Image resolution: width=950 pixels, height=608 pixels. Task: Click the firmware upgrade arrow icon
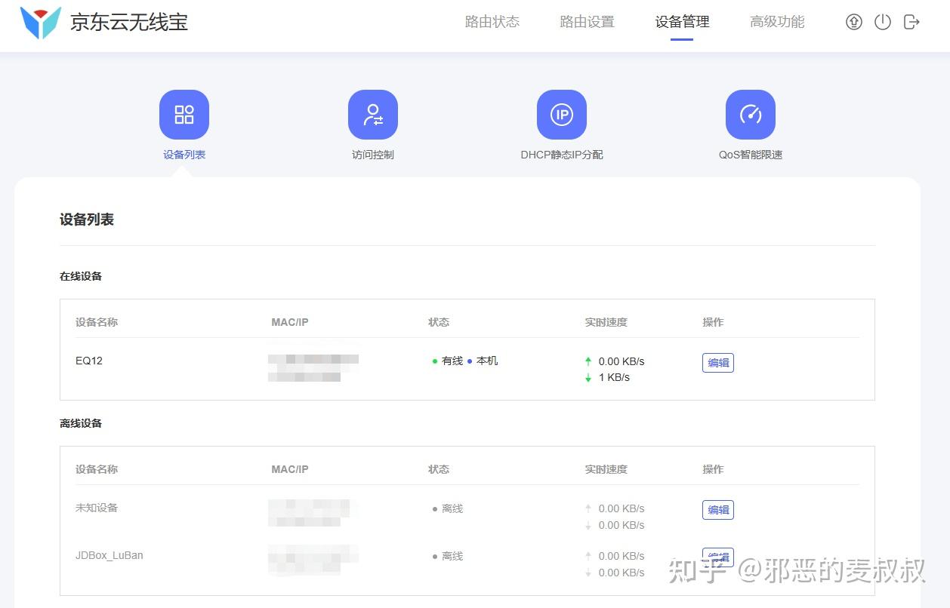tap(854, 22)
